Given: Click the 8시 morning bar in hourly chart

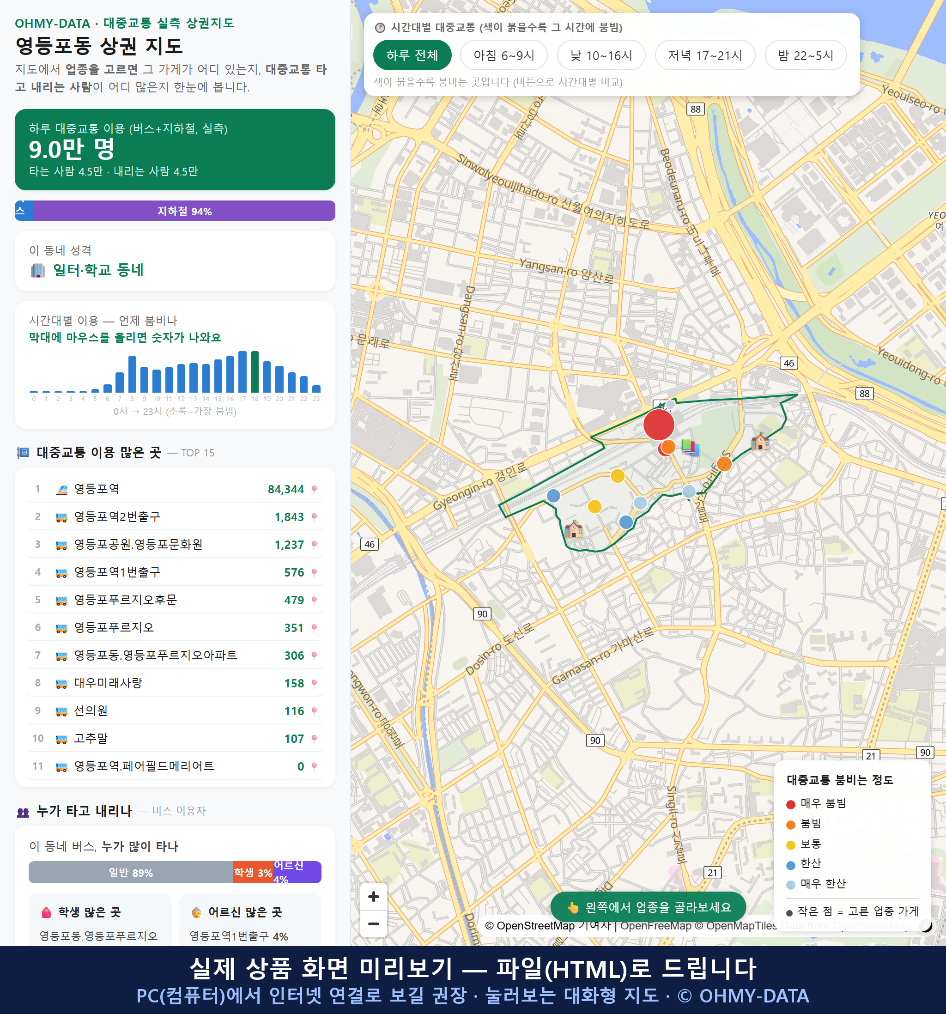Looking at the screenshot, I should click(x=132, y=374).
